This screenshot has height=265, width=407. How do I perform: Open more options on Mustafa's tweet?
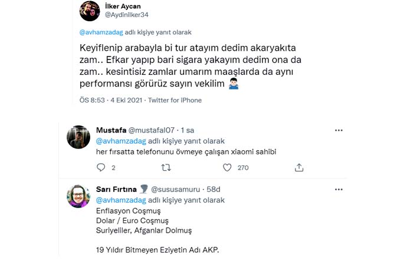339,130
